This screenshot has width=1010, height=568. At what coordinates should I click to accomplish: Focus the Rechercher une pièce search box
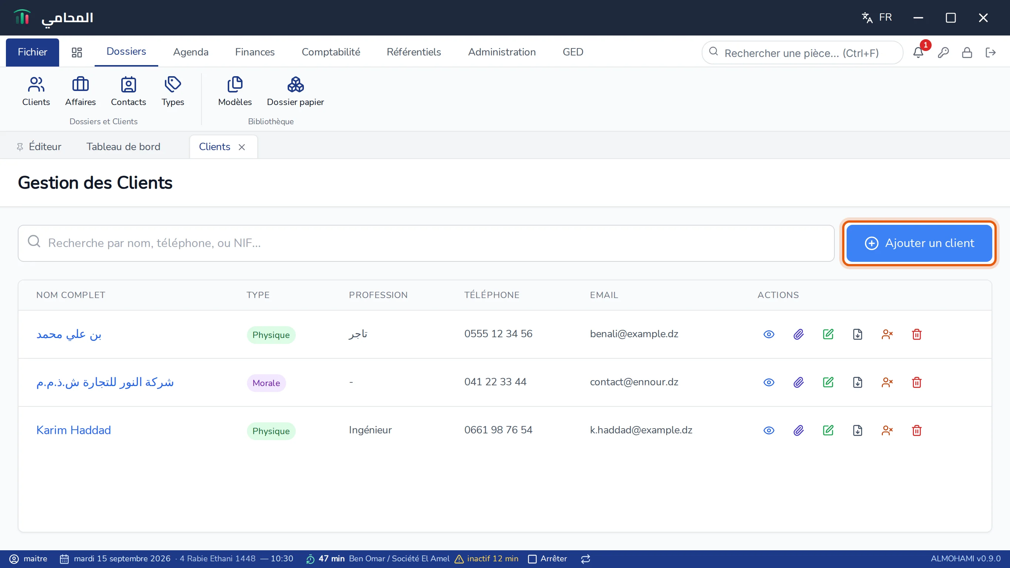802,53
